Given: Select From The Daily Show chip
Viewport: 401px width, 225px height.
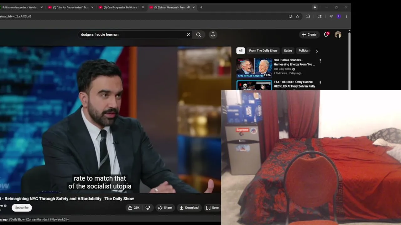Looking at the screenshot, I should tap(263, 51).
